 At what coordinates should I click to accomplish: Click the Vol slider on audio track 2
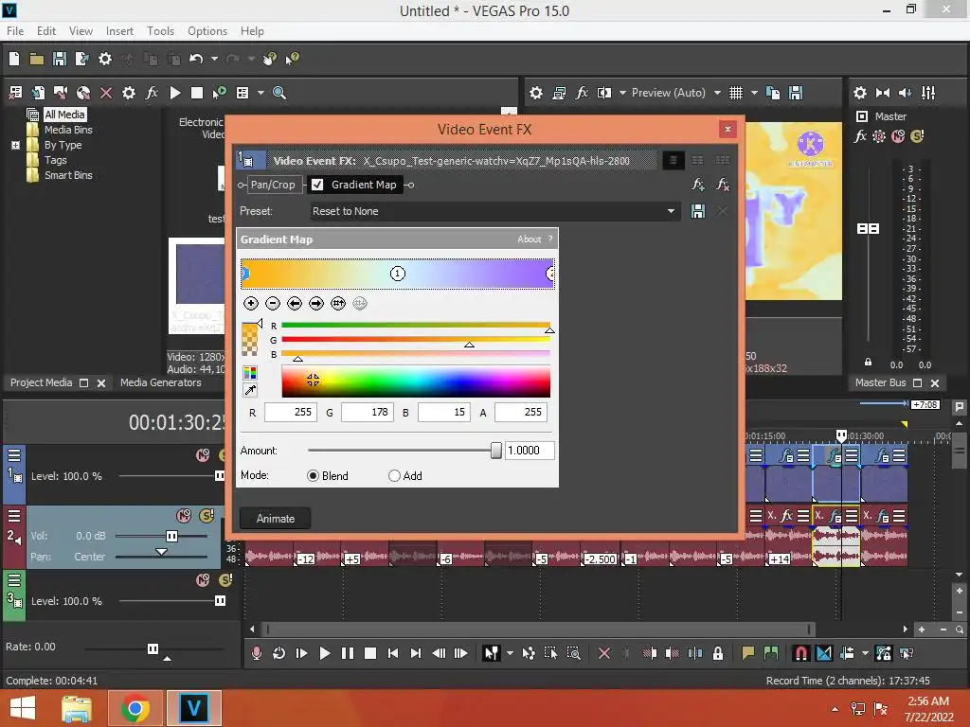pos(172,536)
